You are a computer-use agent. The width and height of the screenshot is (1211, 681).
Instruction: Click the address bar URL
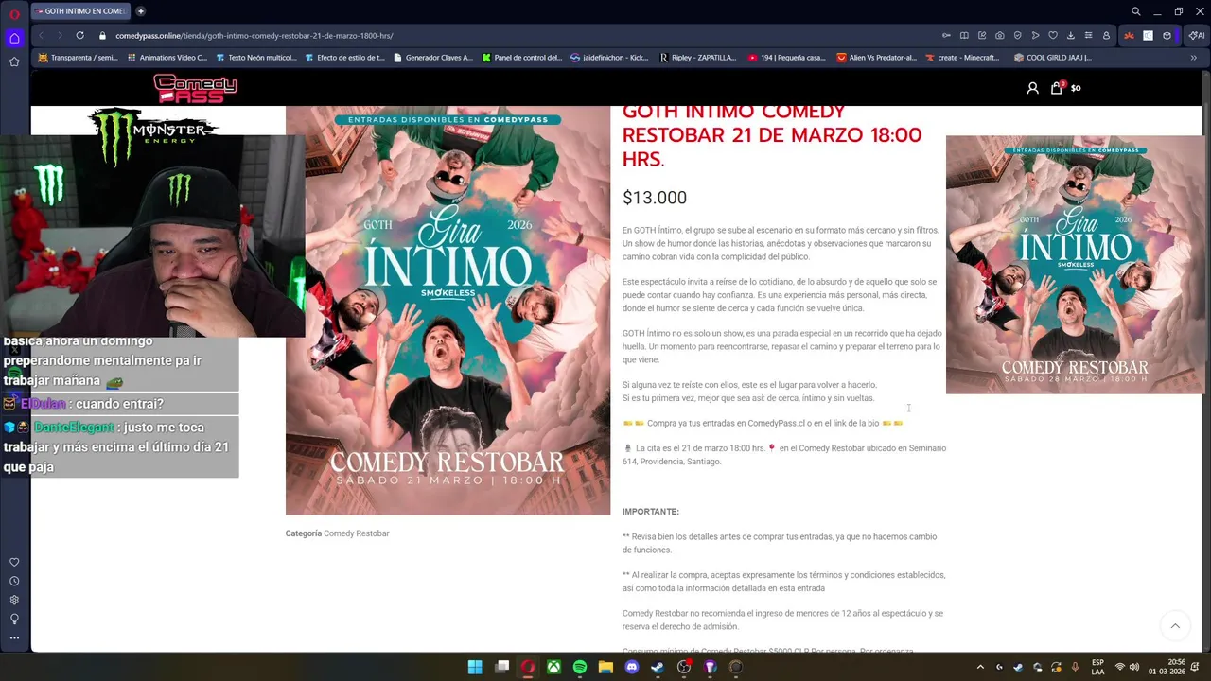[254, 36]
